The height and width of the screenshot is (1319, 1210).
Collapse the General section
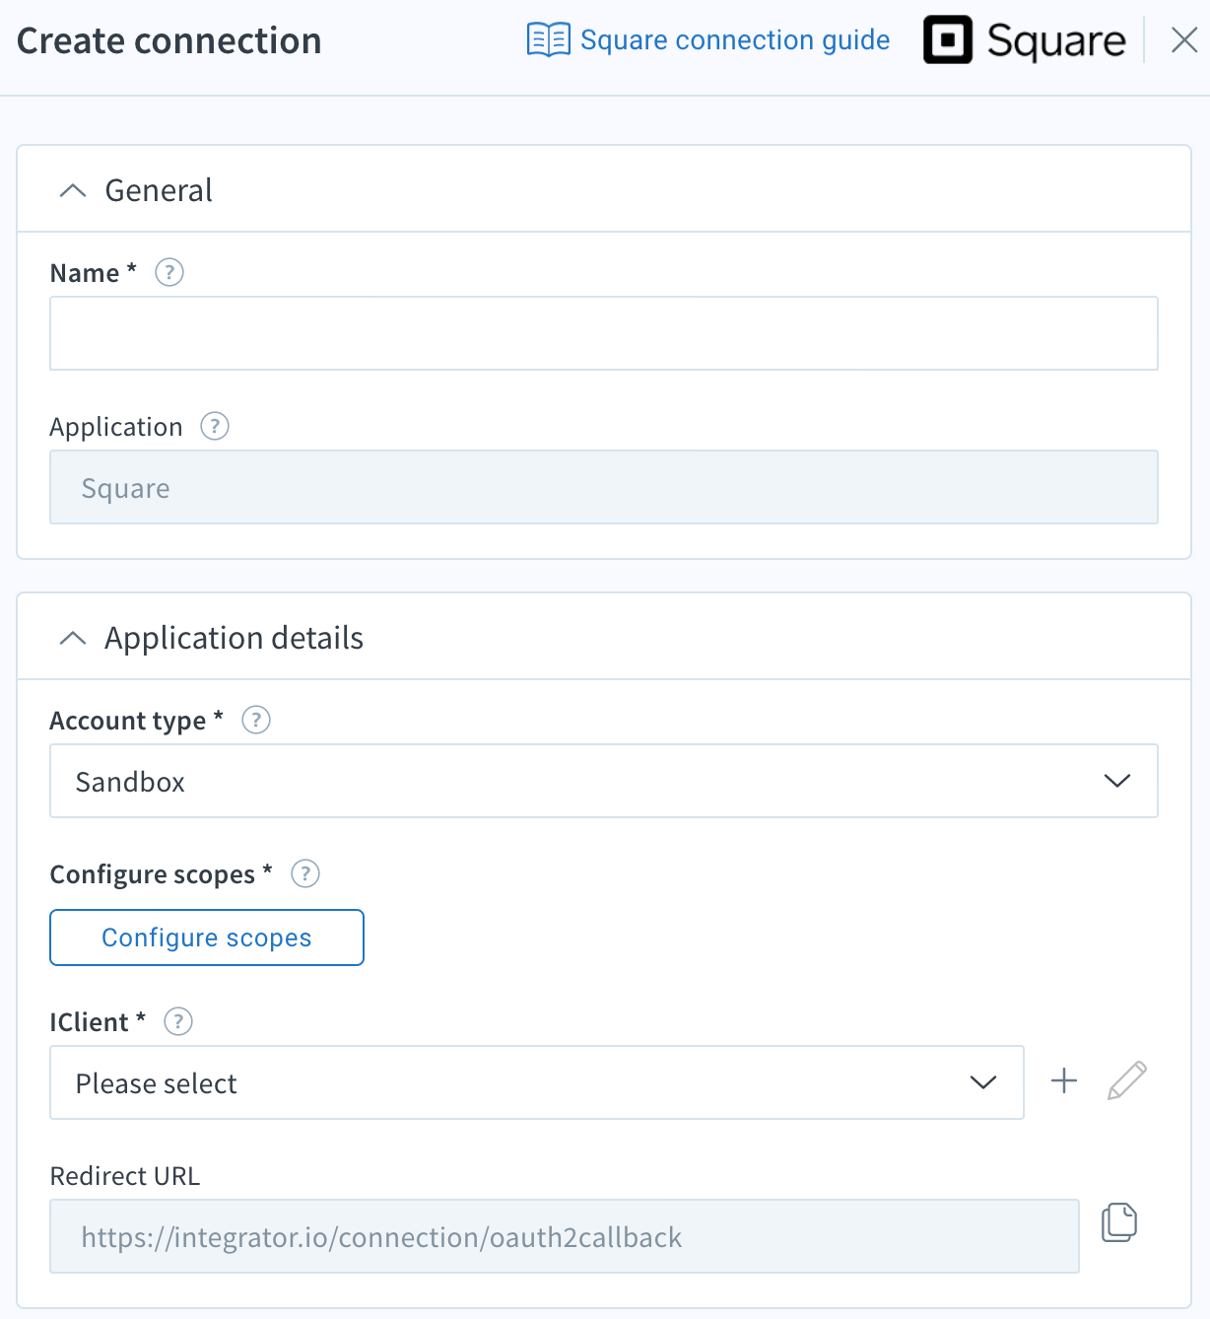(71, 190)
